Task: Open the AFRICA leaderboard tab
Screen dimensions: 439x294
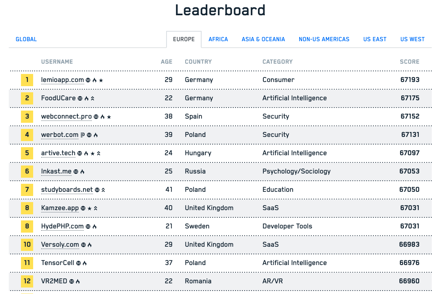Action: tap(218, 39)
